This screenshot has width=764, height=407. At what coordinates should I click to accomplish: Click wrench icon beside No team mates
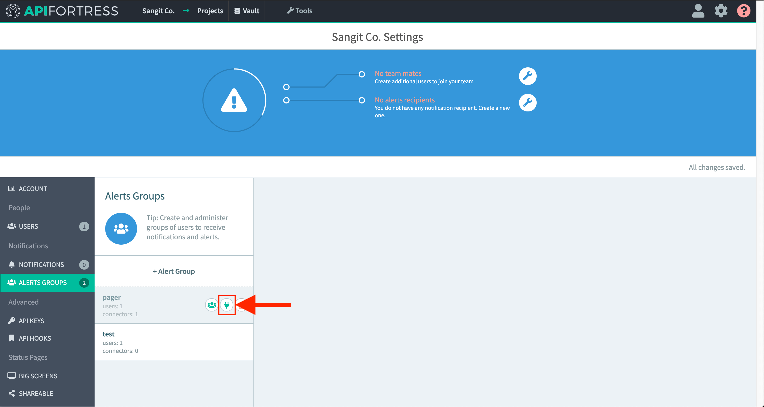click(x=527, y=76)
